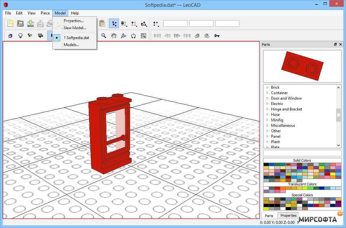This screenshot has width=346, height=228.
Task: Select the Pan hand tool
Action: tap(113, 36)
